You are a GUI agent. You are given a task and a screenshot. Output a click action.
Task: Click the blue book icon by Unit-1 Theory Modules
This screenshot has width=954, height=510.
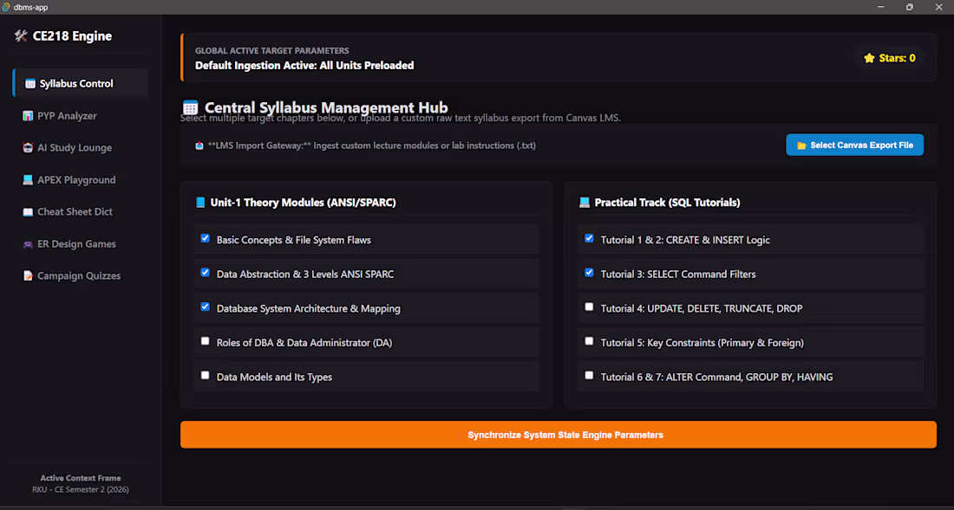point(200,203)
